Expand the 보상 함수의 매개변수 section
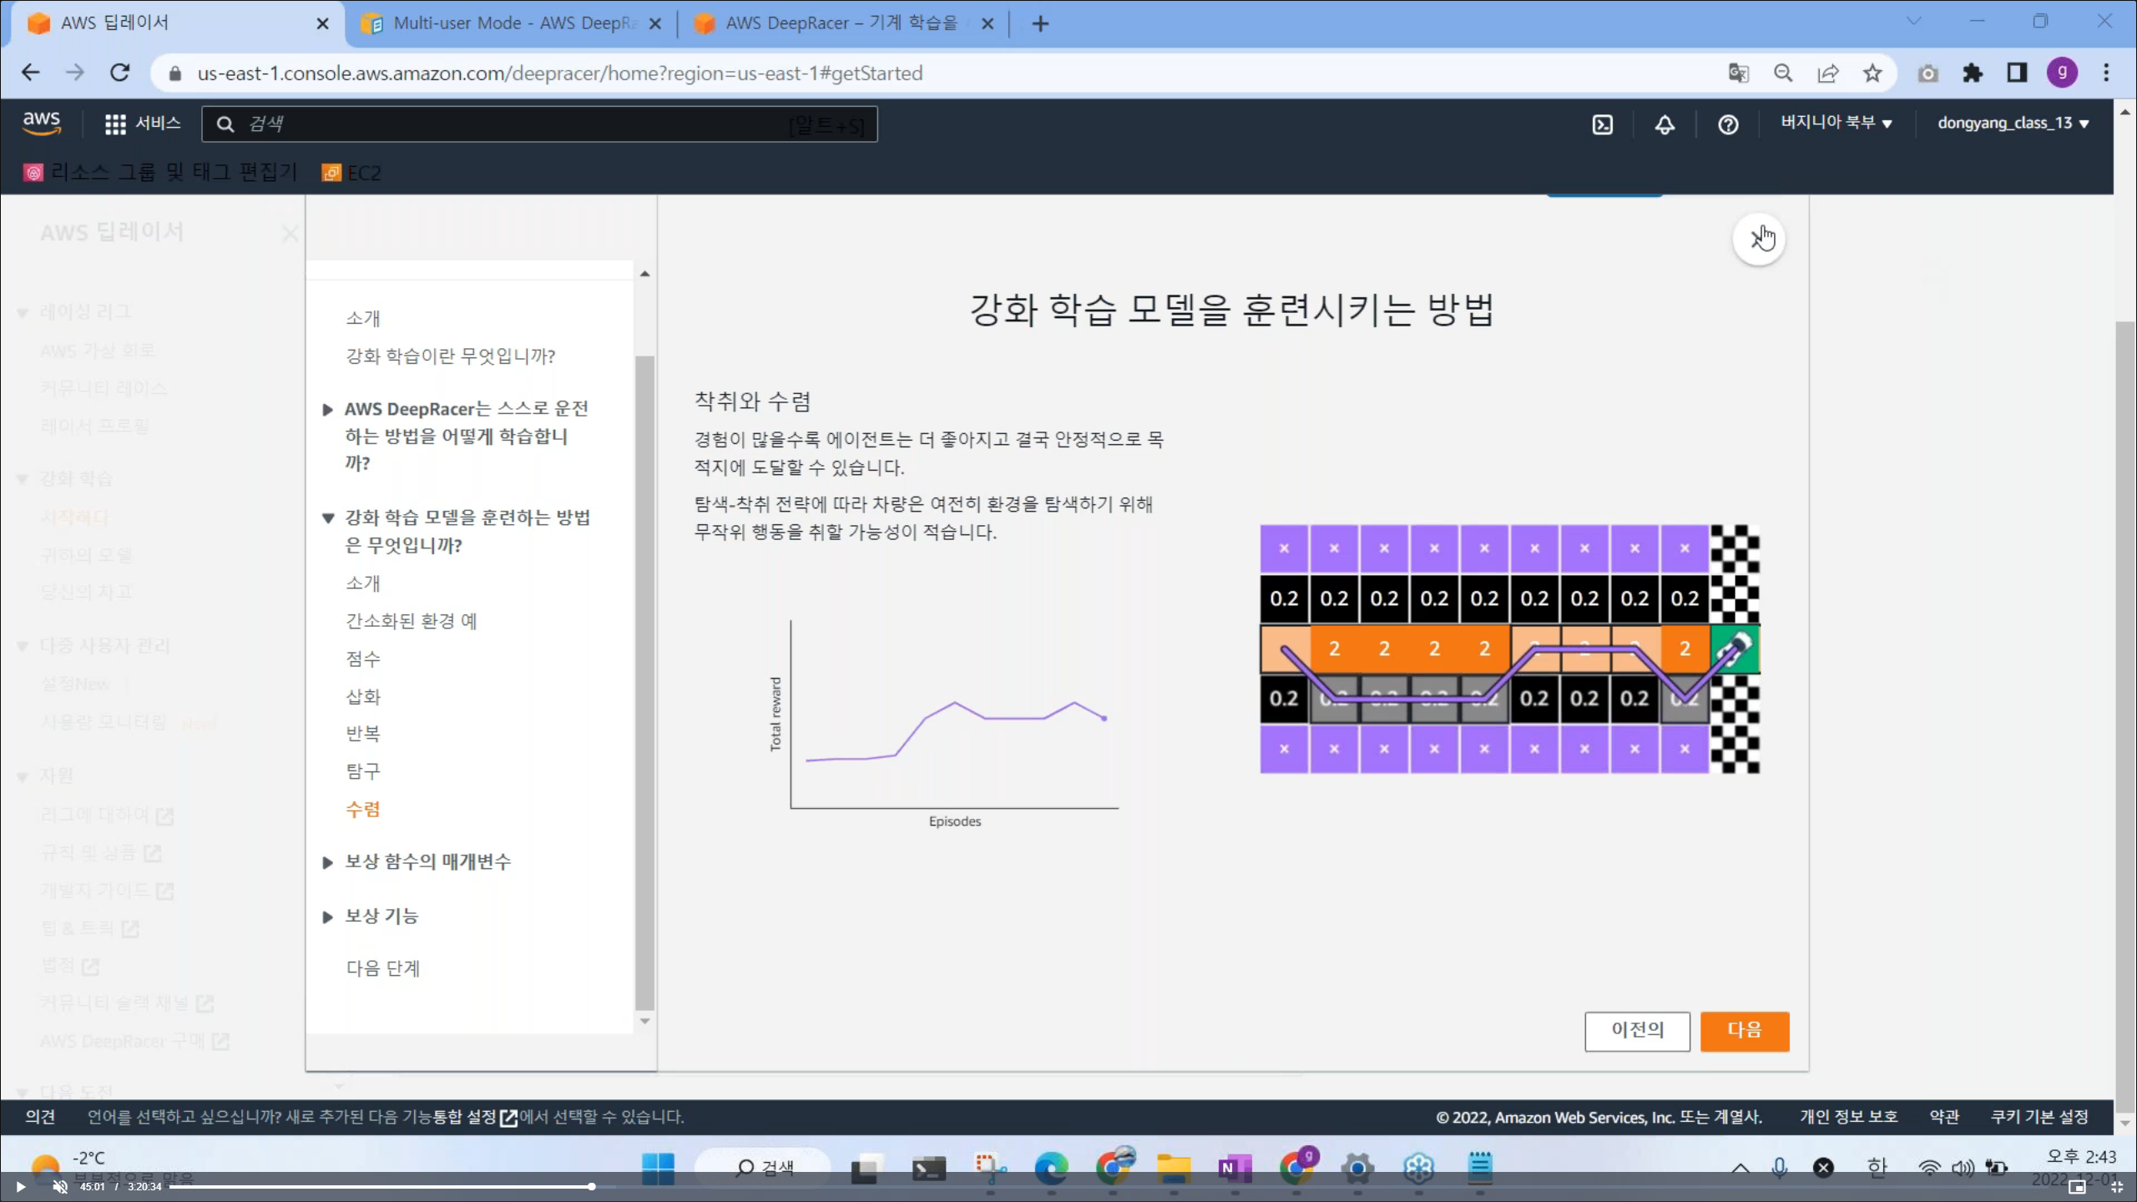The image size is (2137, 1202). tap(427, 861)
